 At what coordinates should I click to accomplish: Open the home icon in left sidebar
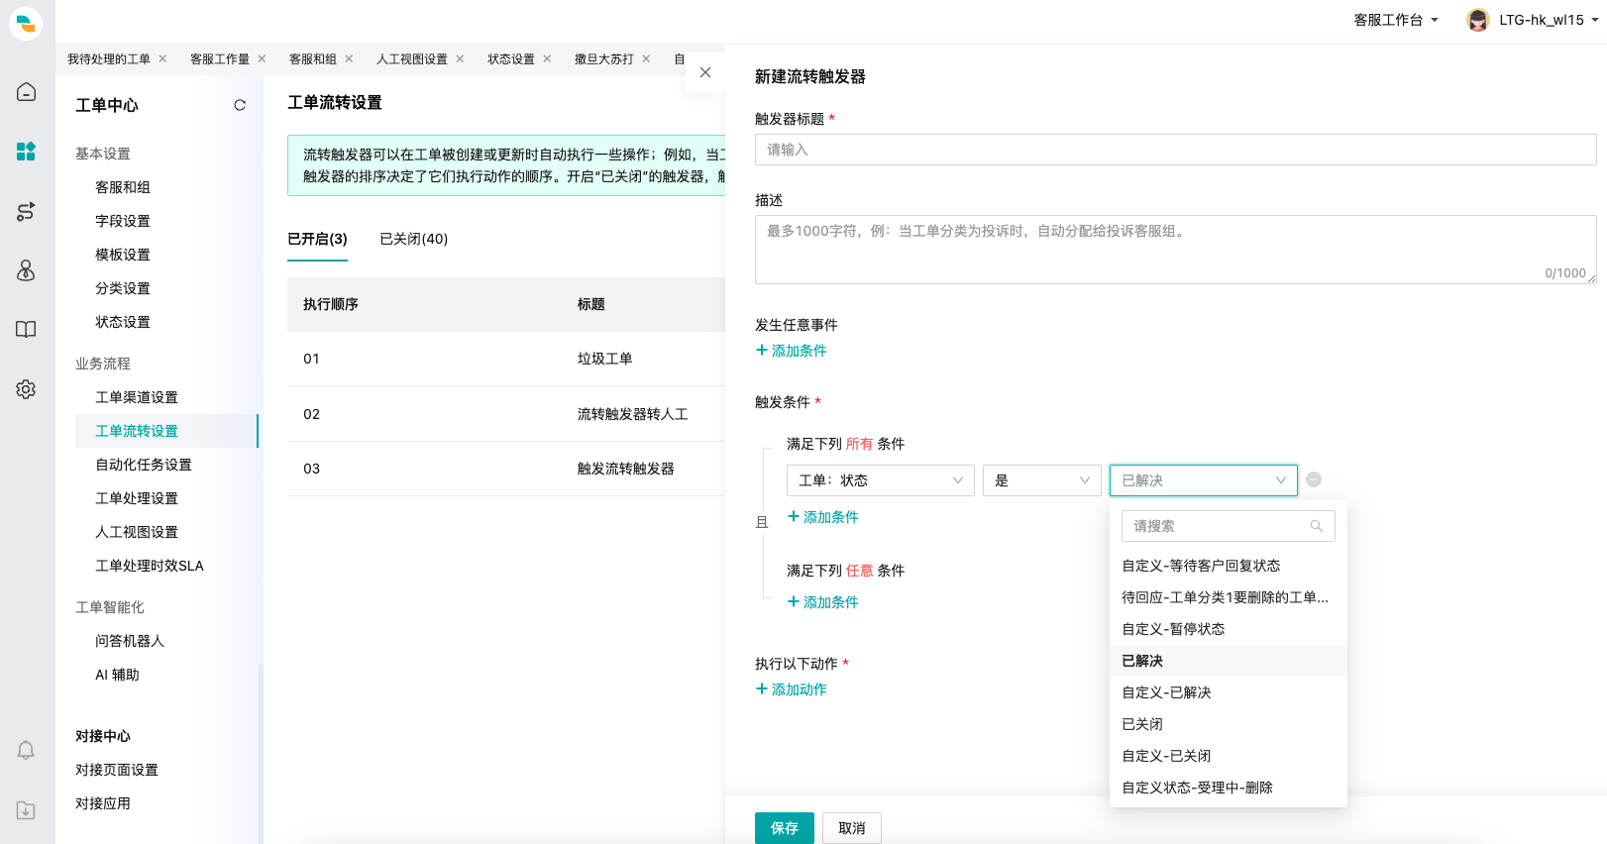[27, 92]
